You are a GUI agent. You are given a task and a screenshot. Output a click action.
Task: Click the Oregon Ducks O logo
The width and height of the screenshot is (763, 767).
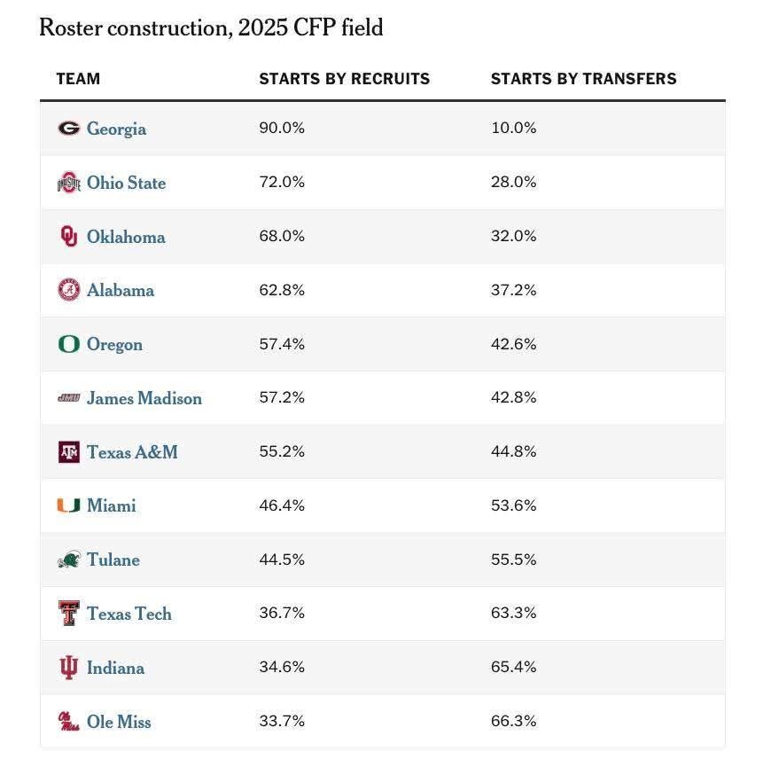[69, 344]
